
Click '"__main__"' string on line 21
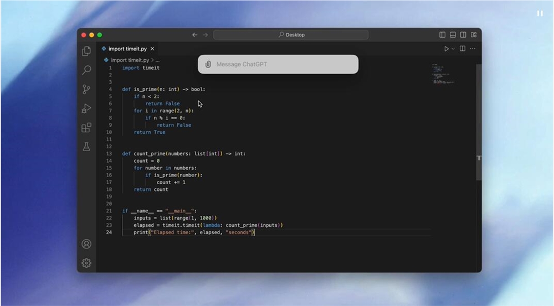click(179, 211)
